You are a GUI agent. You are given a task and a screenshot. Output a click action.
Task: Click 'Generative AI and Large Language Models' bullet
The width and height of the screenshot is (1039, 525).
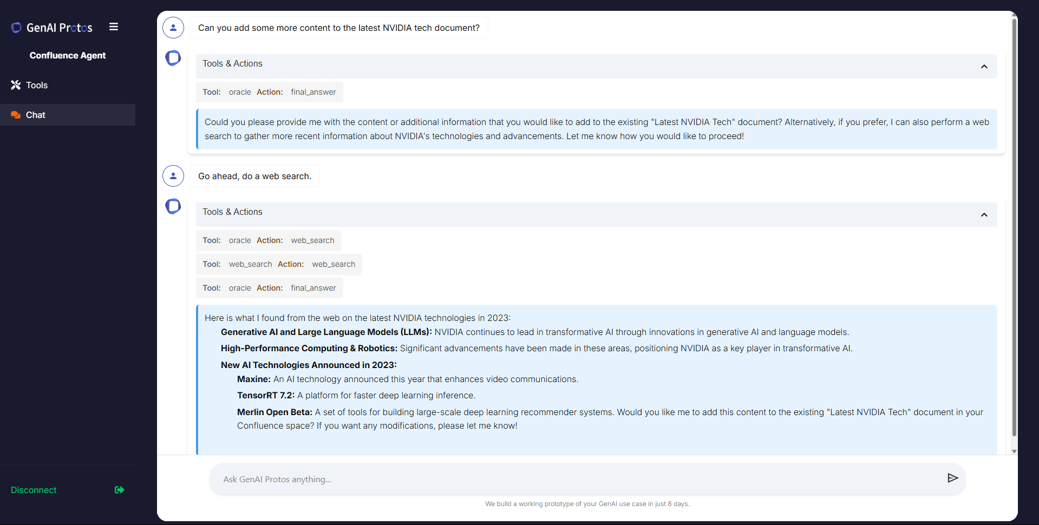point(535,332)
